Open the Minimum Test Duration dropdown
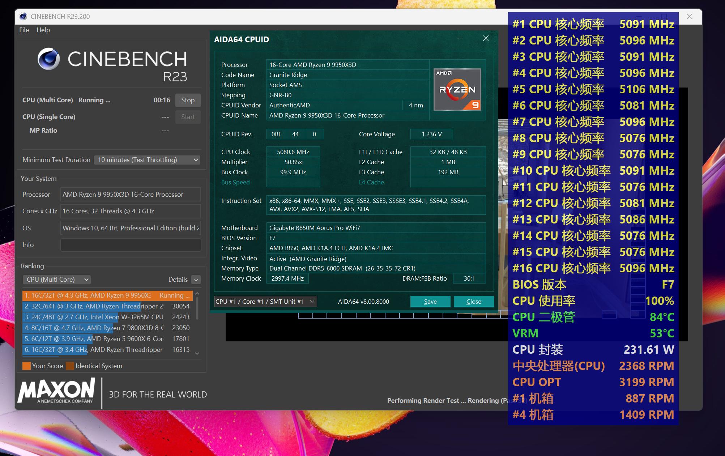The width and height of the screenshot is (725, 456). point(147,159)
